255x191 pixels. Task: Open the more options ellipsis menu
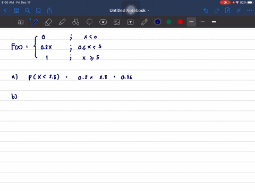coord(250,11)
